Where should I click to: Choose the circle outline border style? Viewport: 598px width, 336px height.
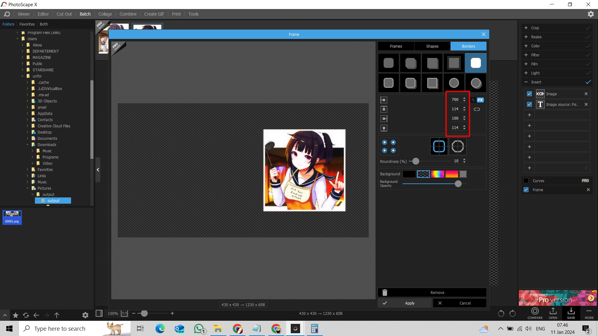pyautogui.click(x=454, y=83)
